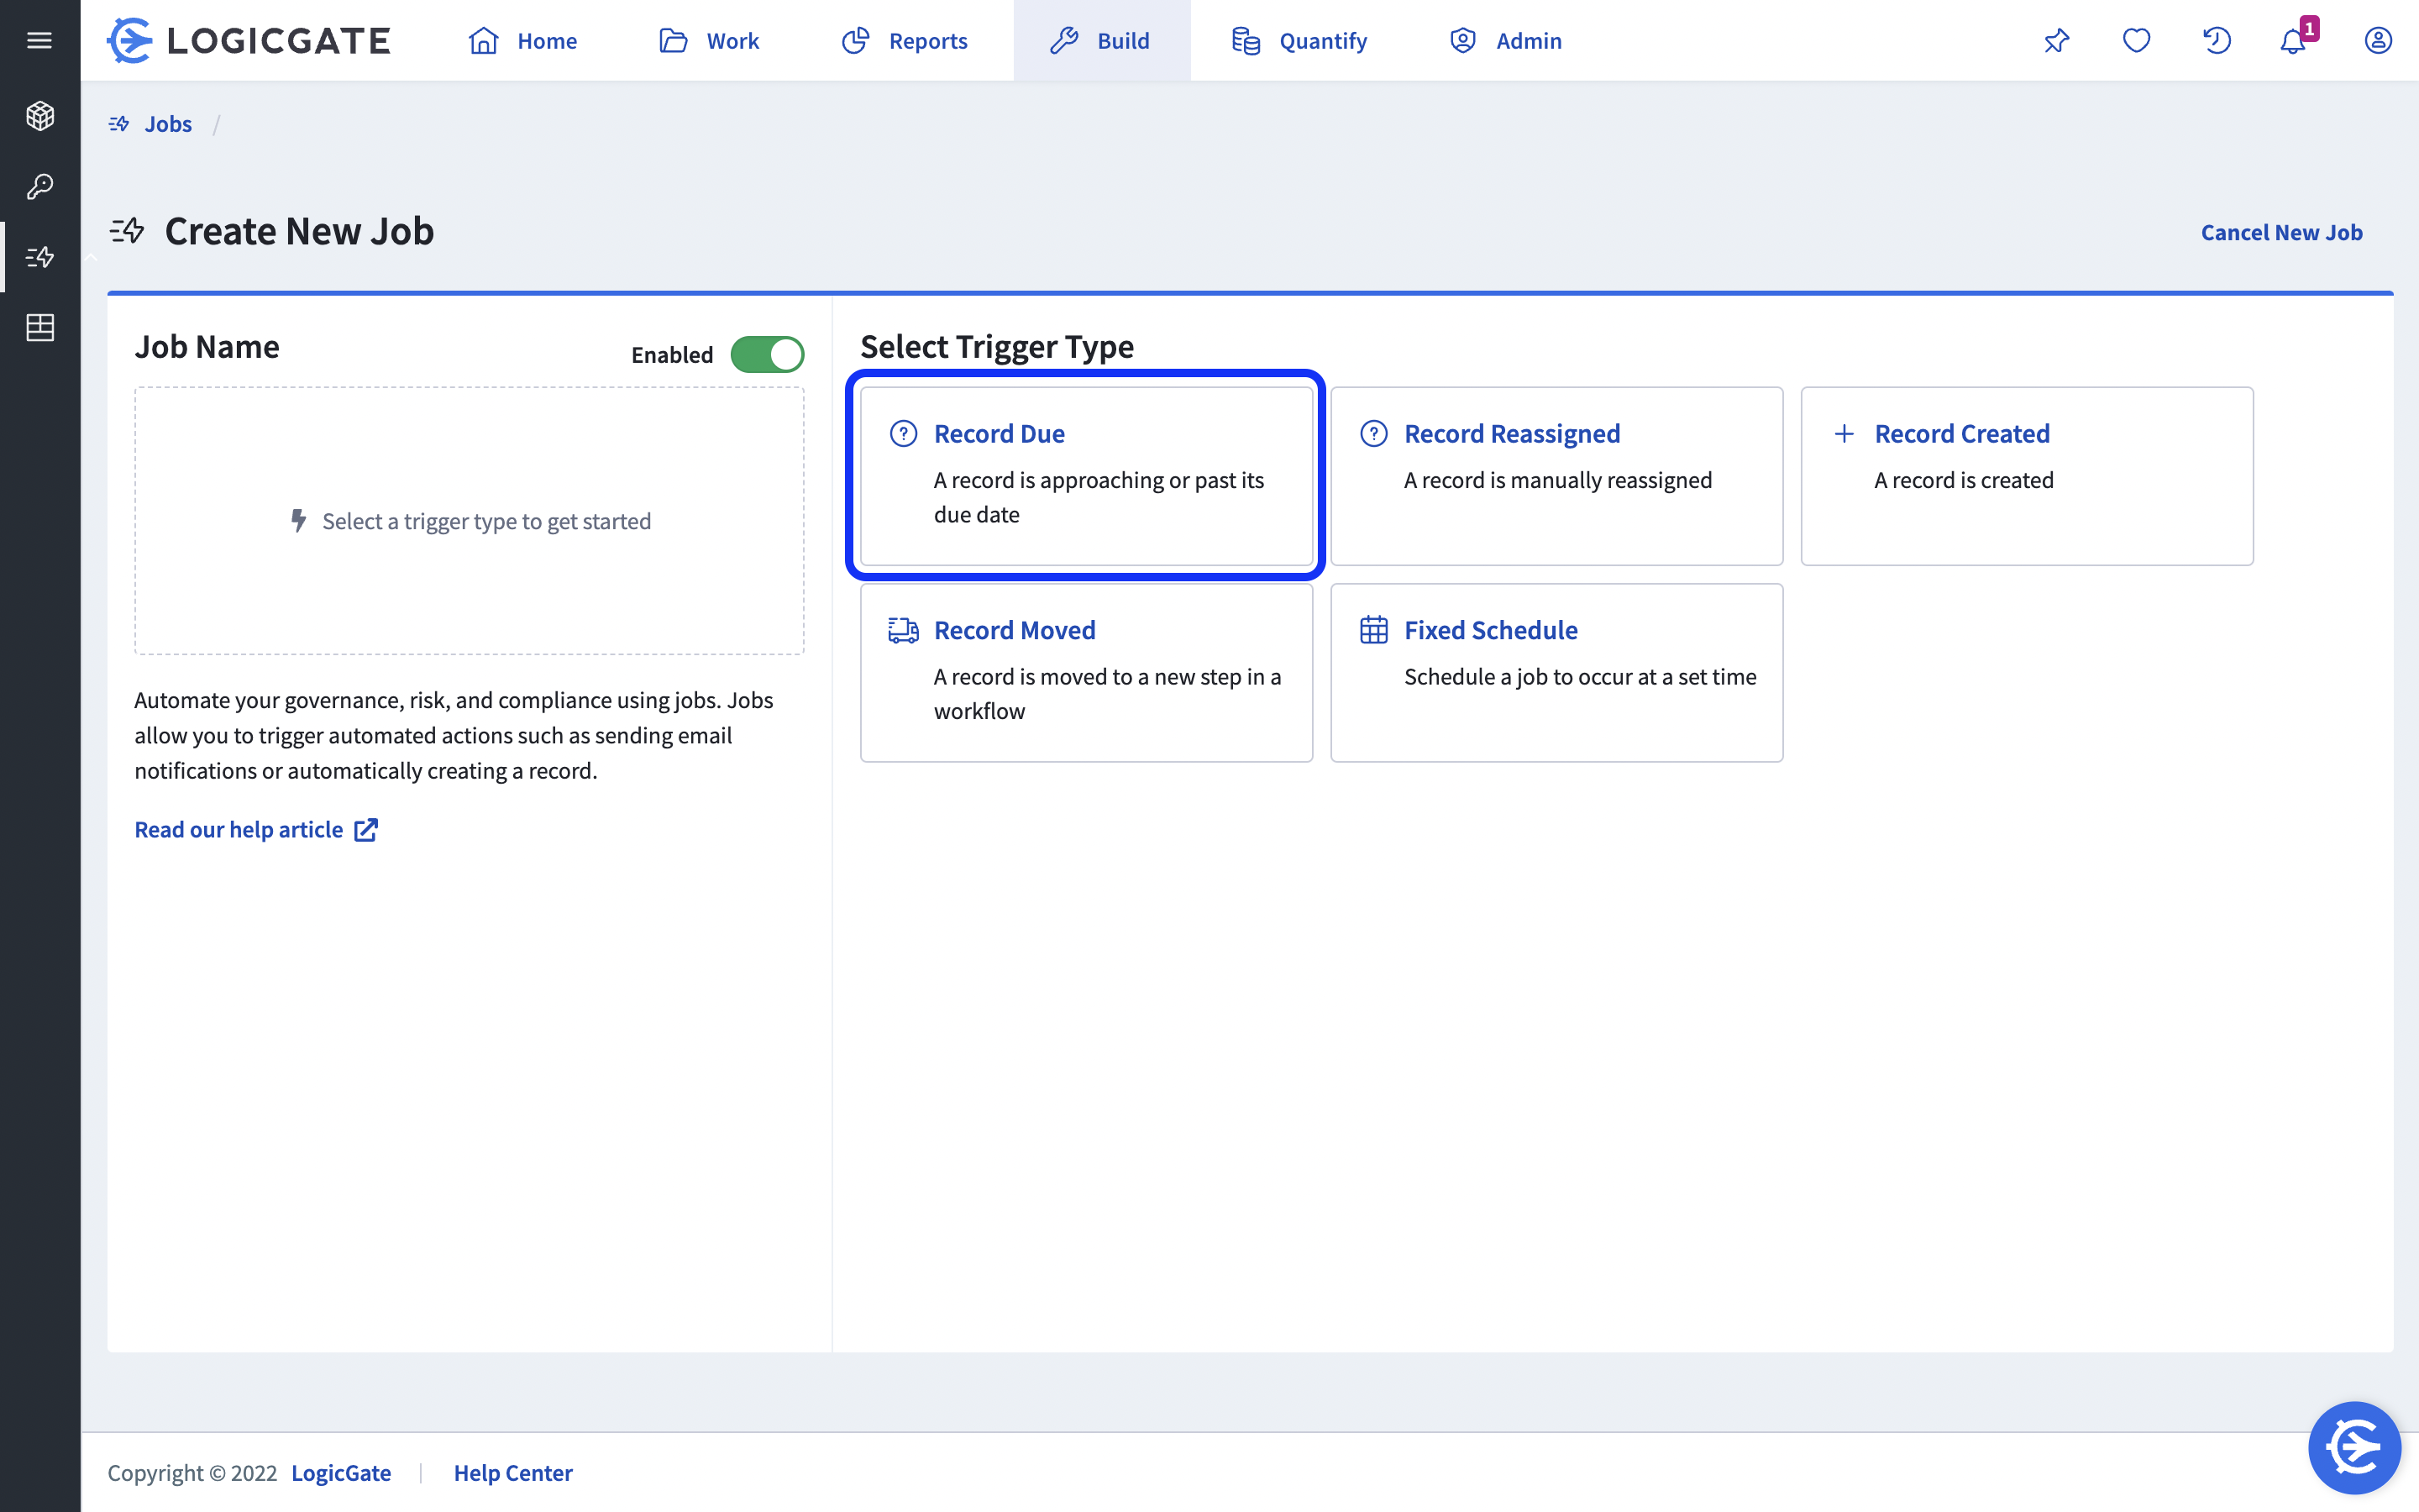Click 'Schedule a job to occur' description
Image resolution: width=2419 pixels, height=1512 pixels.
click(1581, 677)
